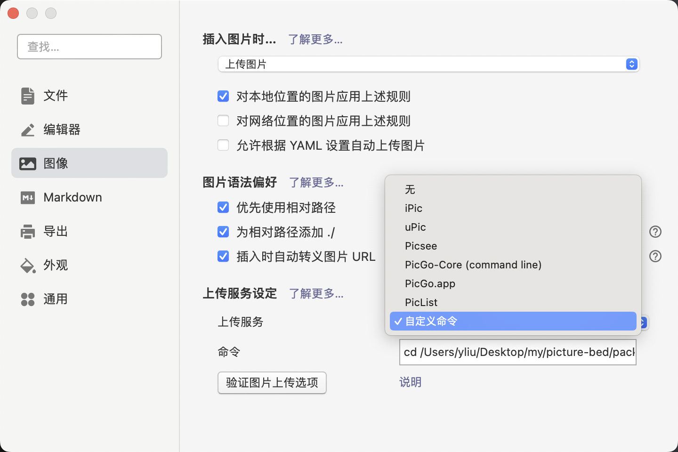Select PicGo.app from the upload service list

(430, 283)
